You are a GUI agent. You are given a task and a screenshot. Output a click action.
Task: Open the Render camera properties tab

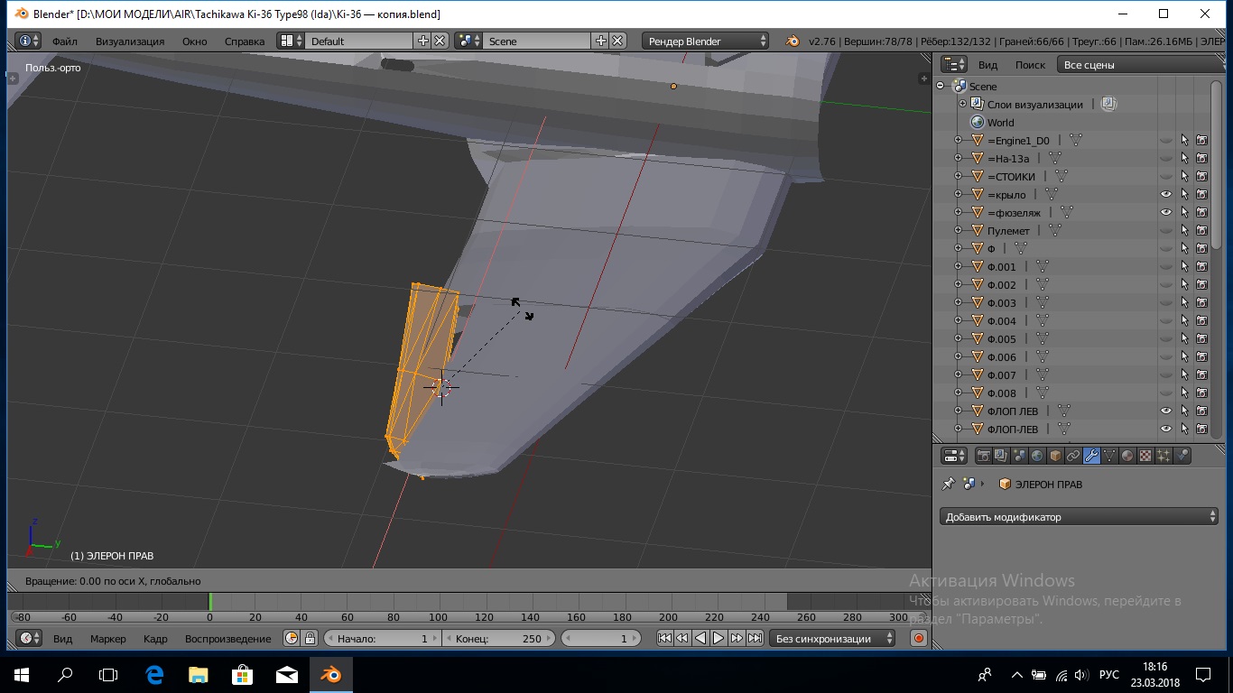983,456
